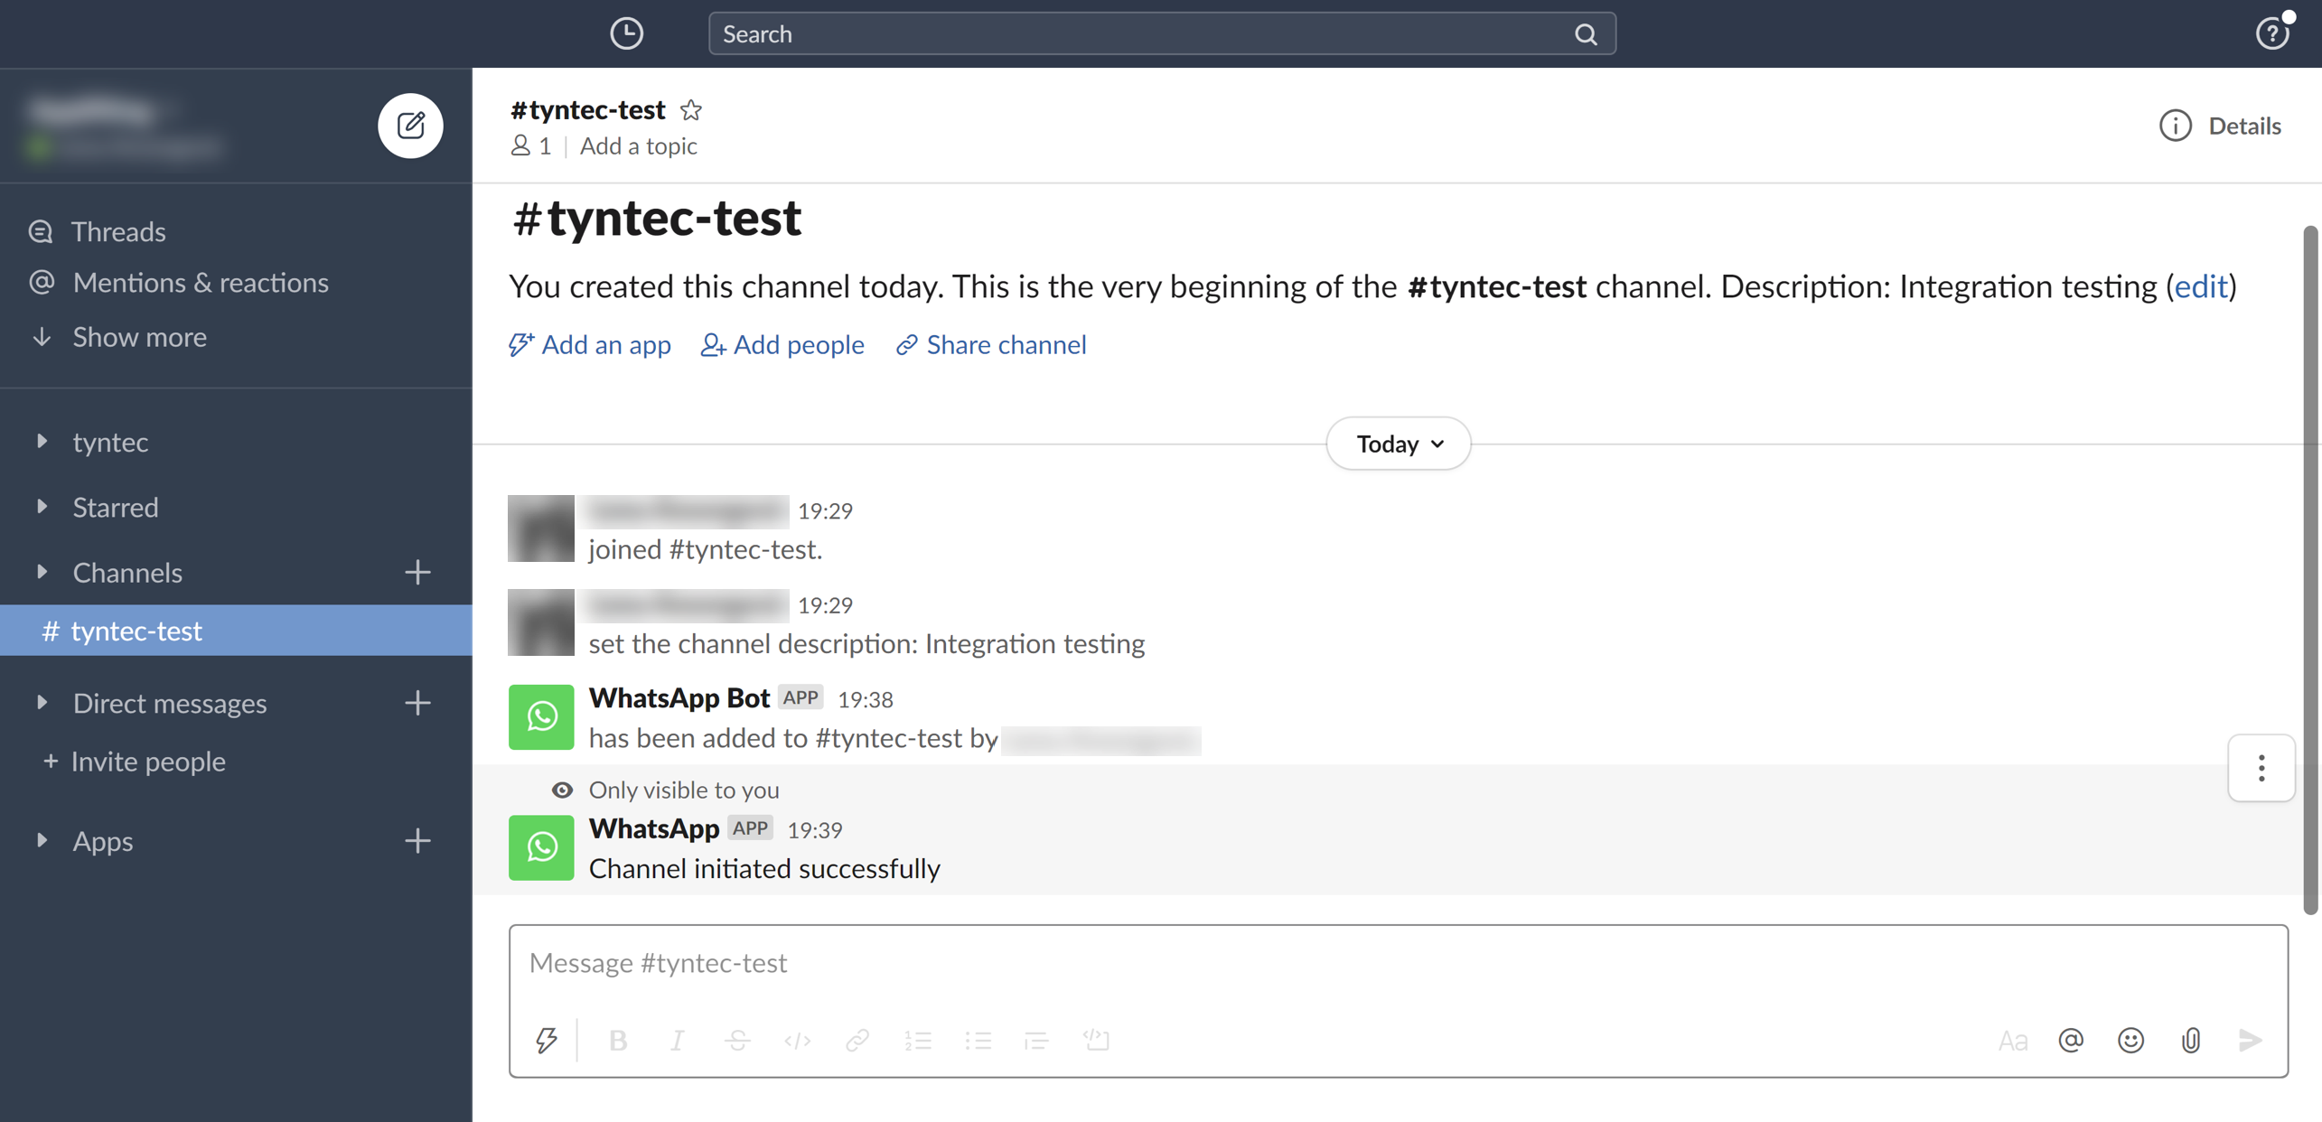
Task: Click the edit description link
Action: click(x=2200, y=286)
